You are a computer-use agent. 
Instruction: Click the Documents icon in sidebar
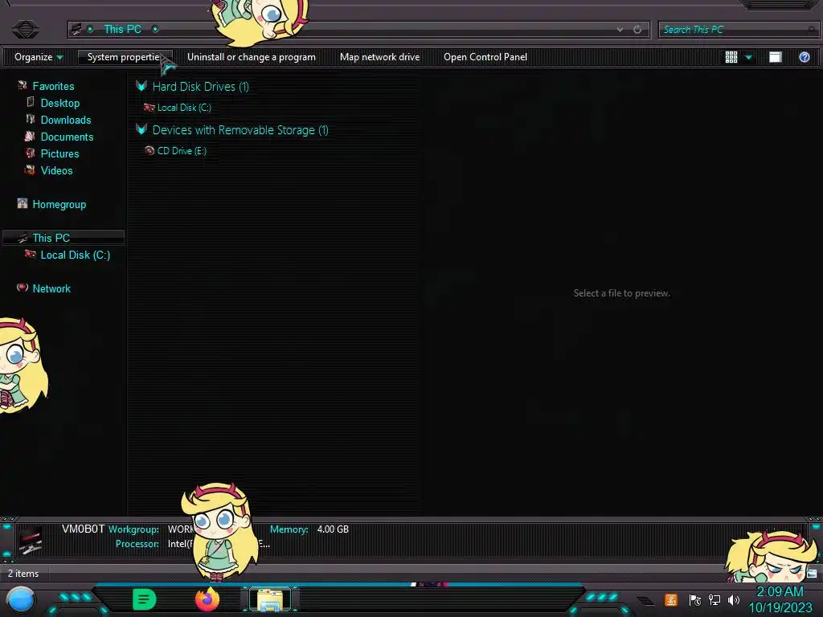30,137
